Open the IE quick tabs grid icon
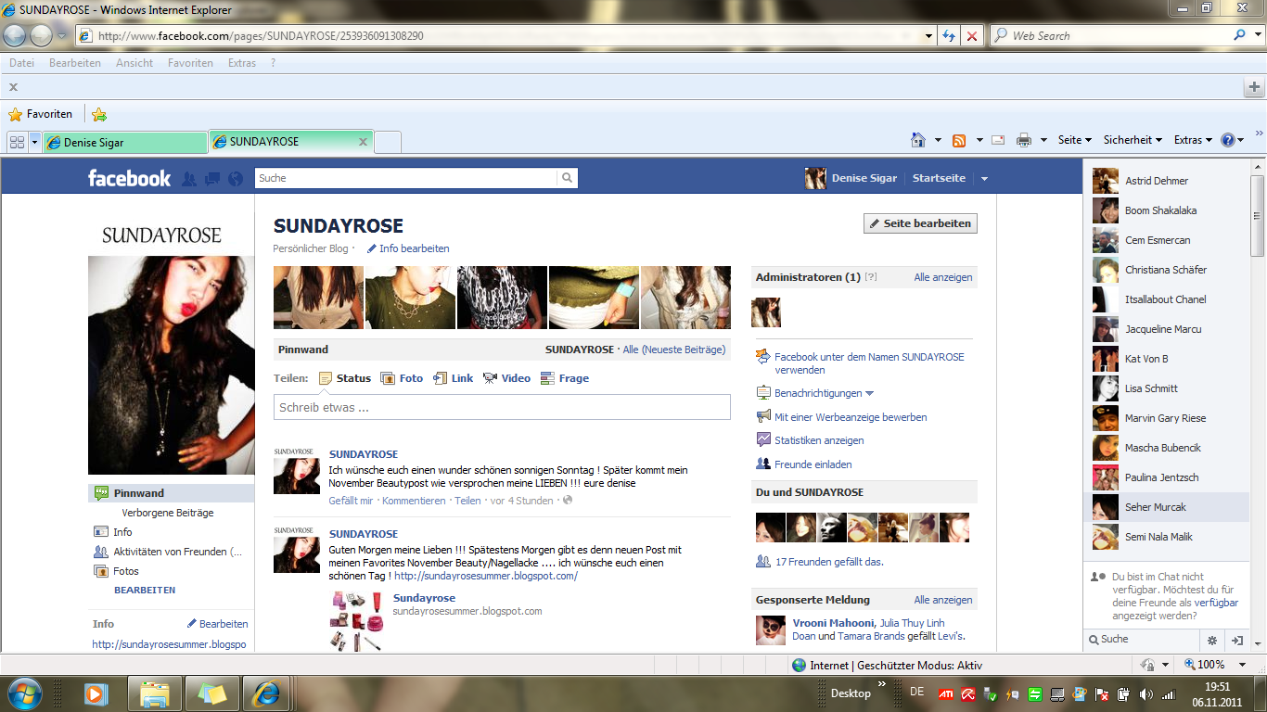 pos(17,142)
